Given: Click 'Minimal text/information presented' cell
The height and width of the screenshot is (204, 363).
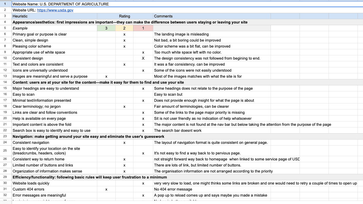Looking at the screenshot, I should [54, 100].
